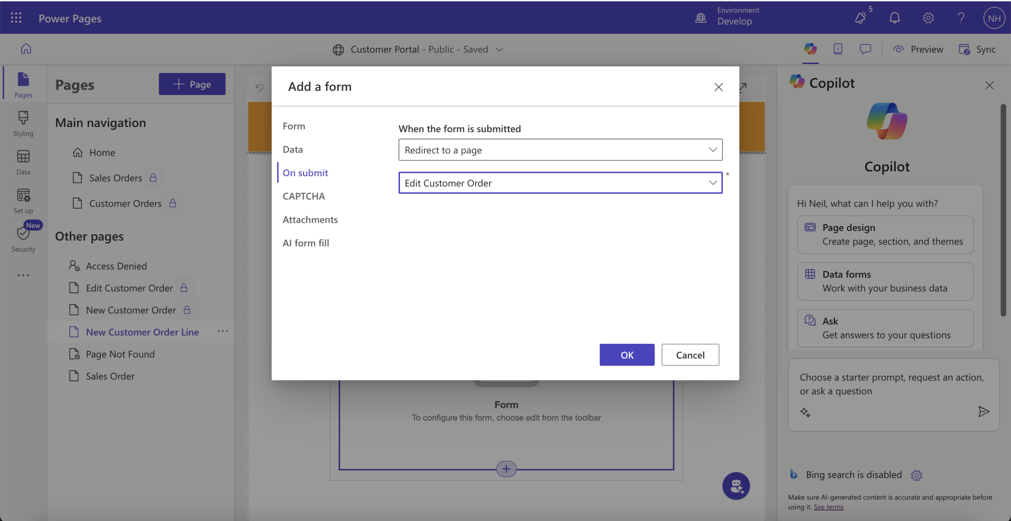This screenshot has width=1011, height=521.
Task: Click the Copilot icon in the toolbar
Action: [x=810, y=49]
